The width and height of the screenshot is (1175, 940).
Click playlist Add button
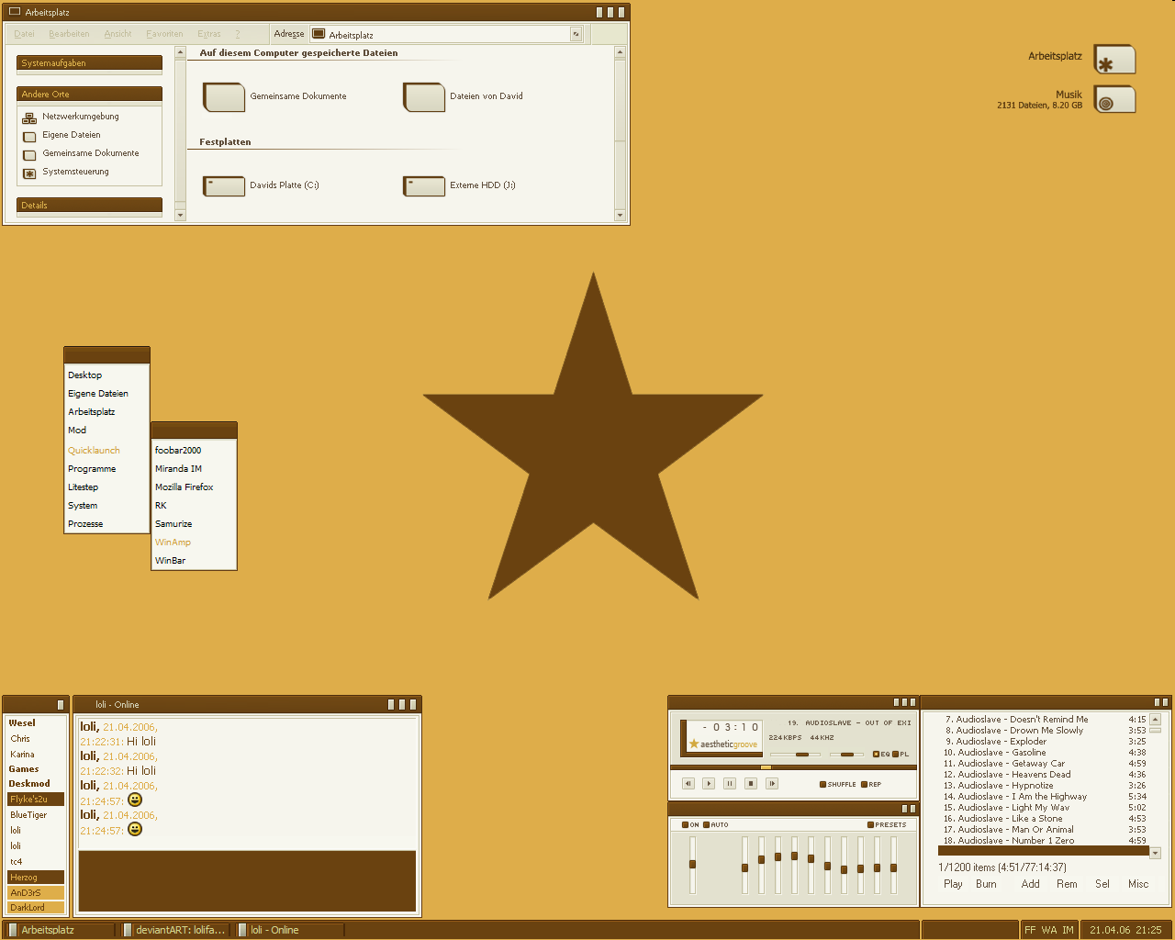pyautogui.click(x=1030, y=884)
